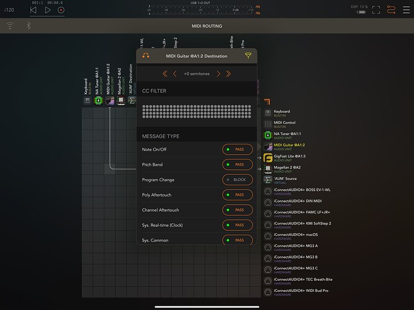
Task: Select iConnectAUDIO4+ macOS destination
Action: (291, 236)
